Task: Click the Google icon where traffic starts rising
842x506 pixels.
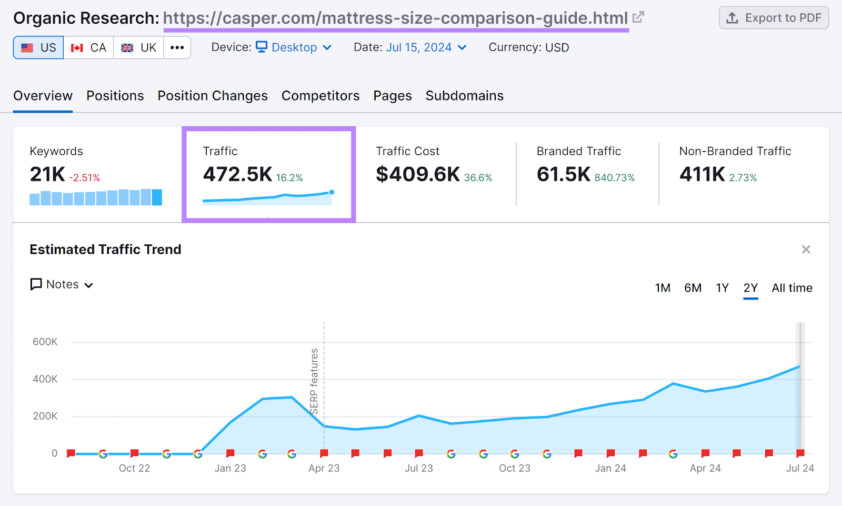Action: (x=198, y=453)
